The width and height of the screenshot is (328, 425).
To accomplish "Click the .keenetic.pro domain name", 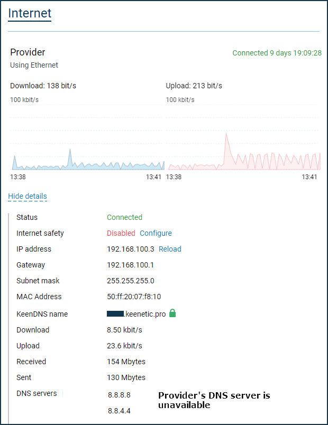I will pyautogui.click(x=145, y=314).
